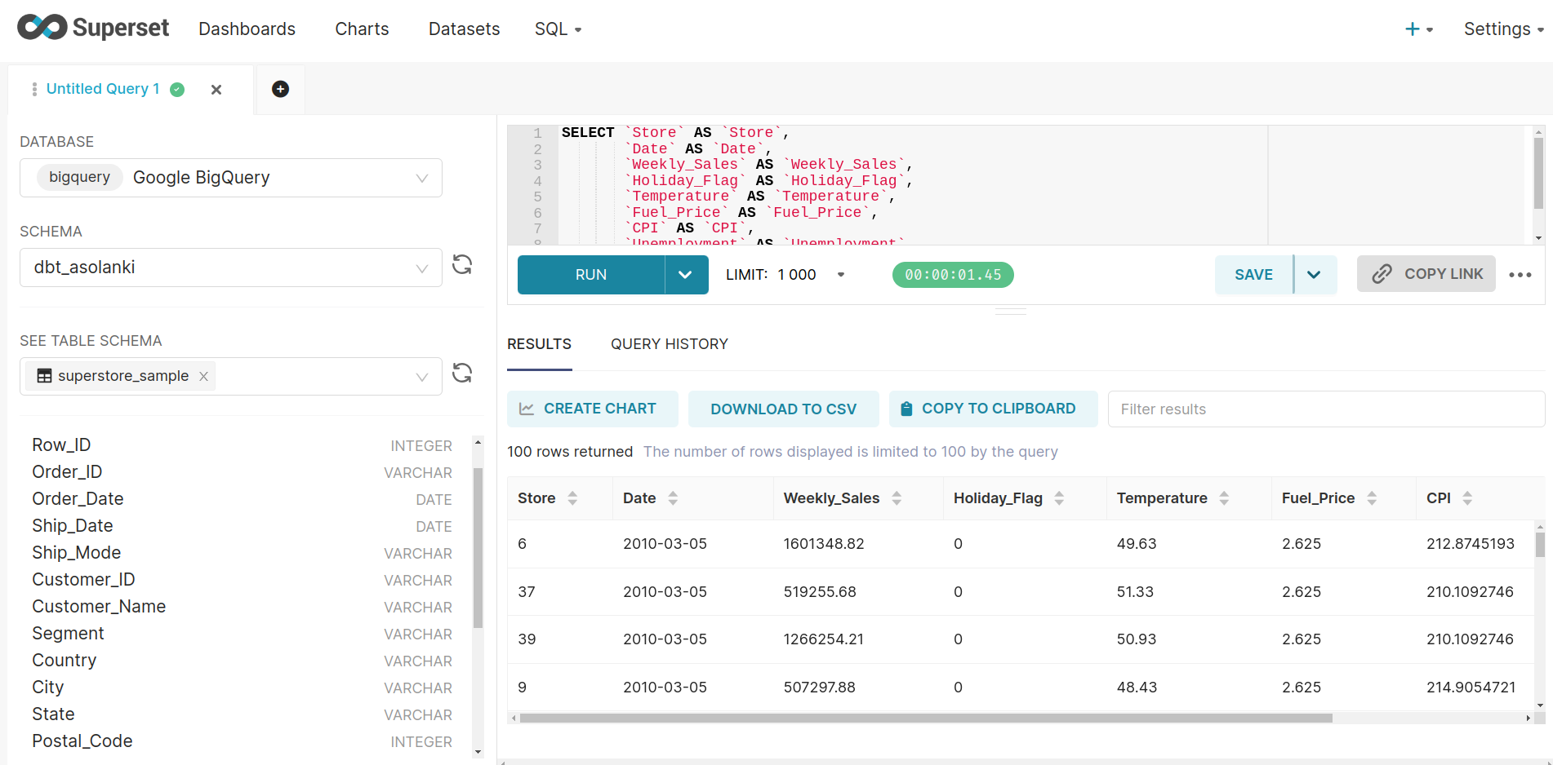Click the COPY TO CLIPBOARD clipboard icon
The image size is (1553, 765).
coord(906,409)
